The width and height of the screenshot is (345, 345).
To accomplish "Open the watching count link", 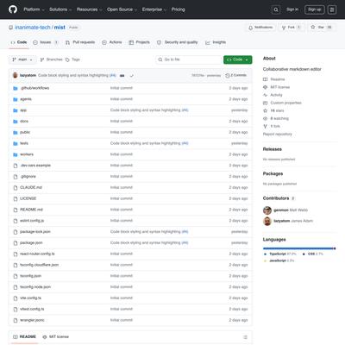I will point(279,118).
